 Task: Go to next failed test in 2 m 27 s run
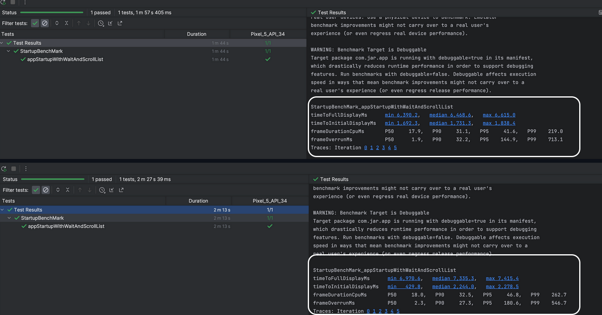pyautogui.click(x=90, y=190)
